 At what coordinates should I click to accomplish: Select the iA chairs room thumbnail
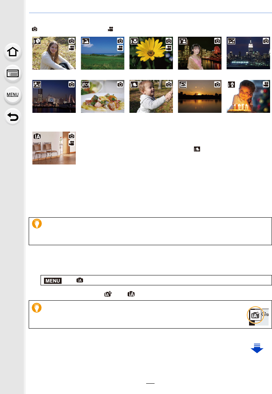click(x=54, y=148)
